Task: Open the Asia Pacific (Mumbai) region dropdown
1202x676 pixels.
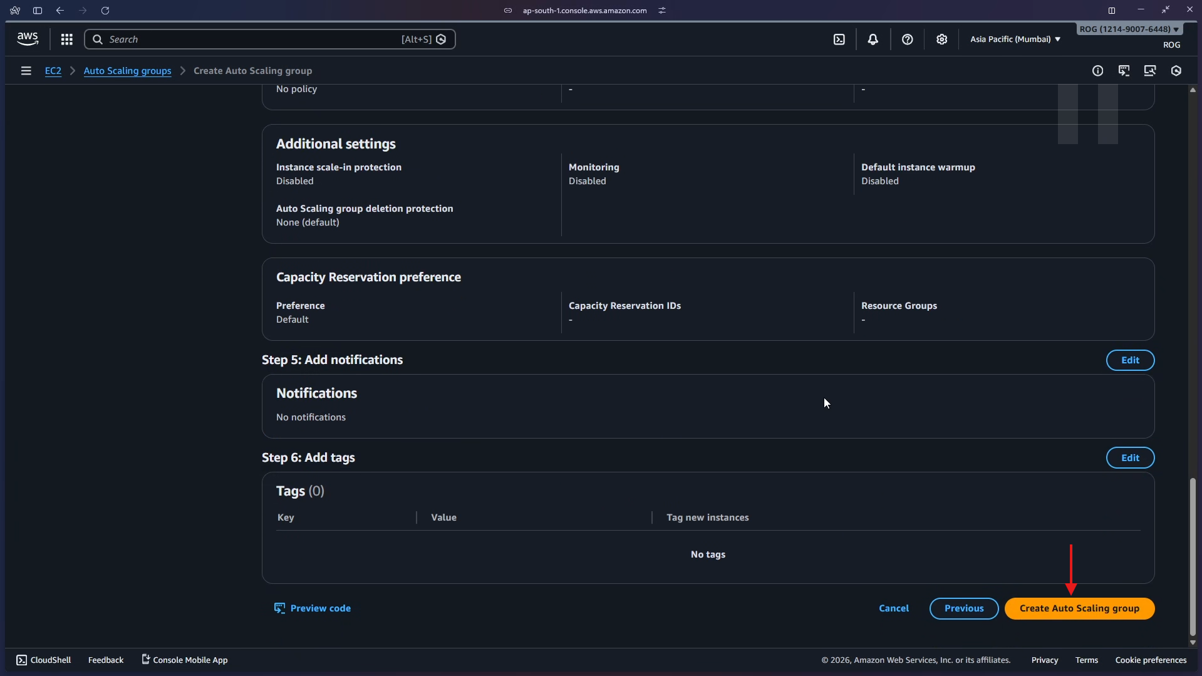Action: (1014, 39)
